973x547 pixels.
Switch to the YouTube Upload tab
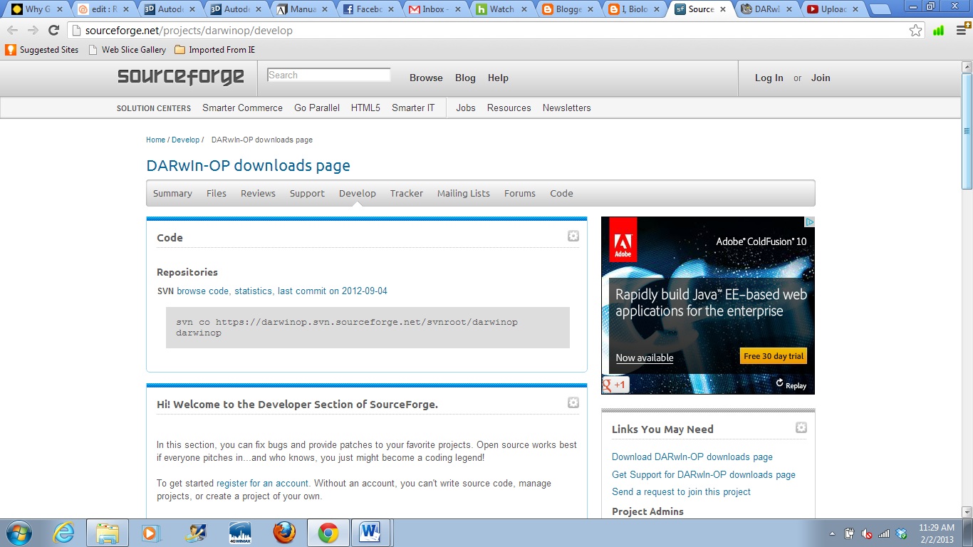tap(830, 9)
